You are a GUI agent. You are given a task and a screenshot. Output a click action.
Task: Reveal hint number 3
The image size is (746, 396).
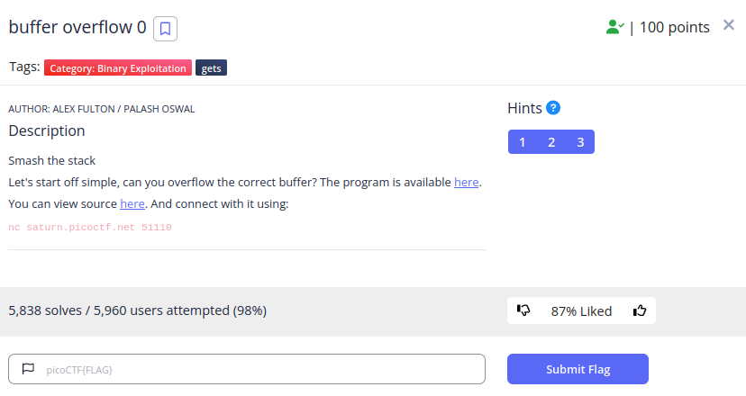pos(580,142)
